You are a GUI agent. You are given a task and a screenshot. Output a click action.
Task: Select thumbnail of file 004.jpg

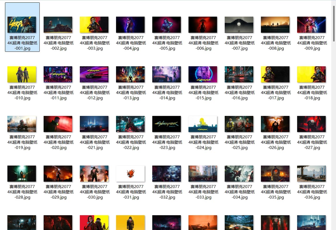[x=130, y=25]
